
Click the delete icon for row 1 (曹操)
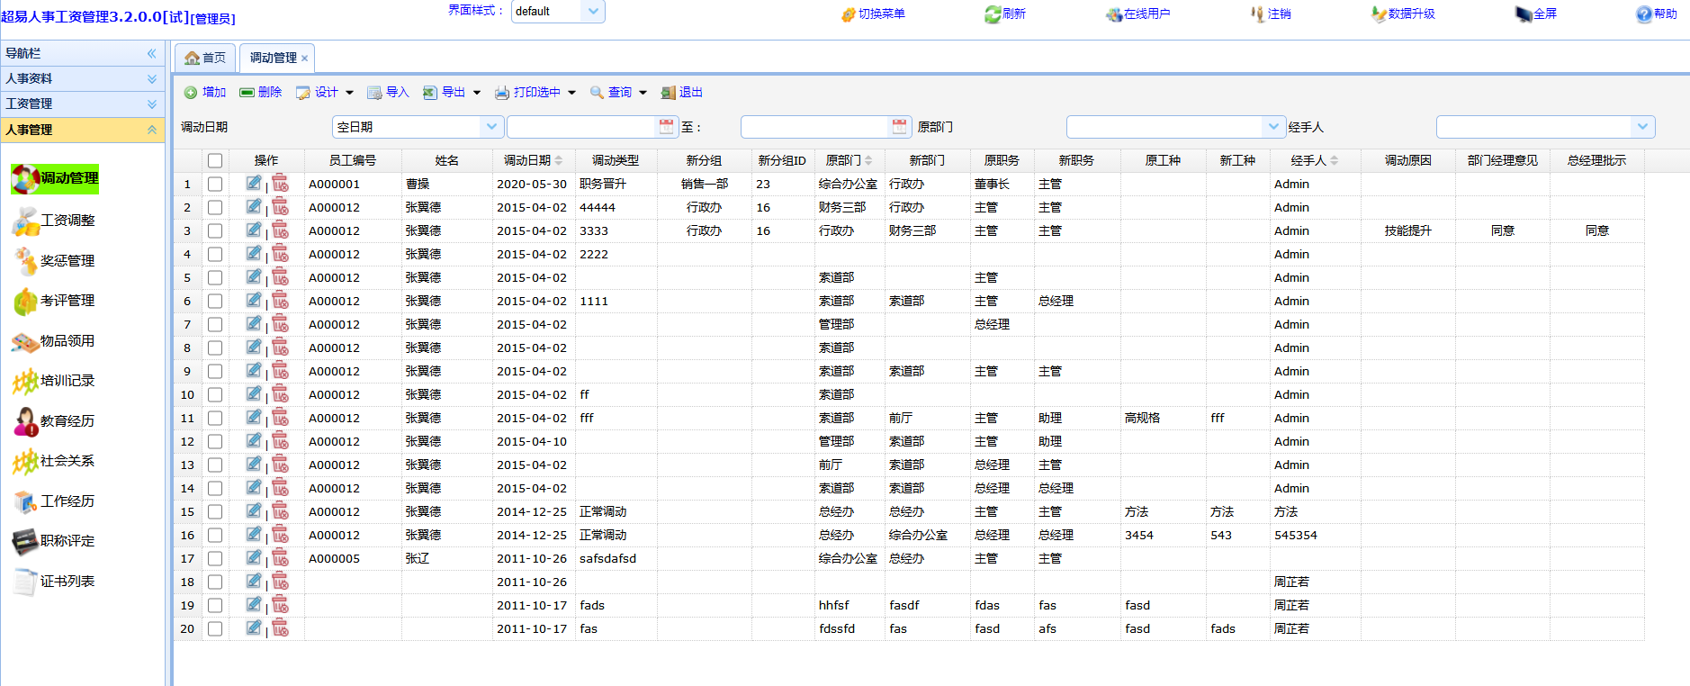281,183
